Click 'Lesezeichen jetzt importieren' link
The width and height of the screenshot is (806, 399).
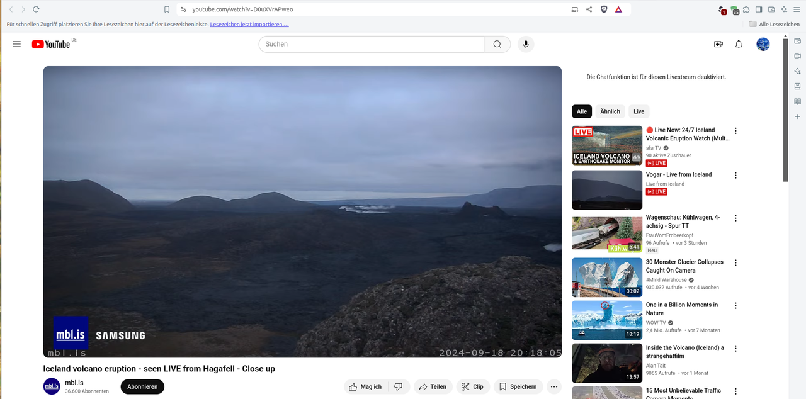tap(249, 25)
